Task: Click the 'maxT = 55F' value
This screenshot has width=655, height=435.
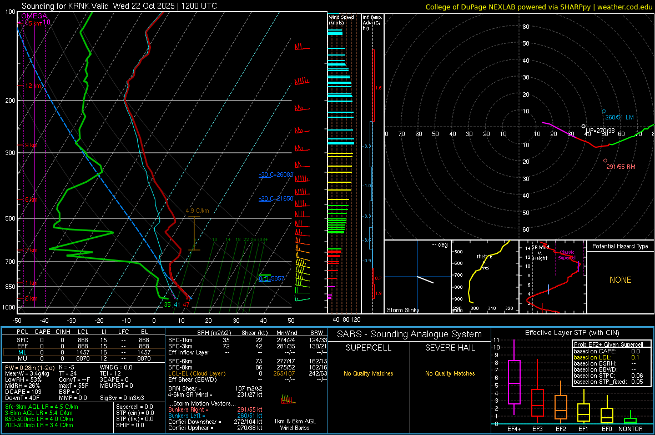Action: [x=73, y=386]
